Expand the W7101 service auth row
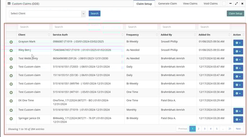248x137 pixels. (11, 92)
